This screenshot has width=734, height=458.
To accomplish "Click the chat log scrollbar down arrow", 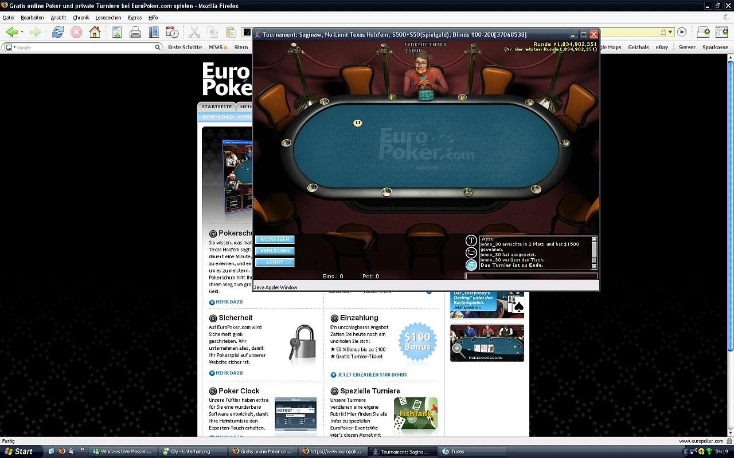I will point(594,266).
